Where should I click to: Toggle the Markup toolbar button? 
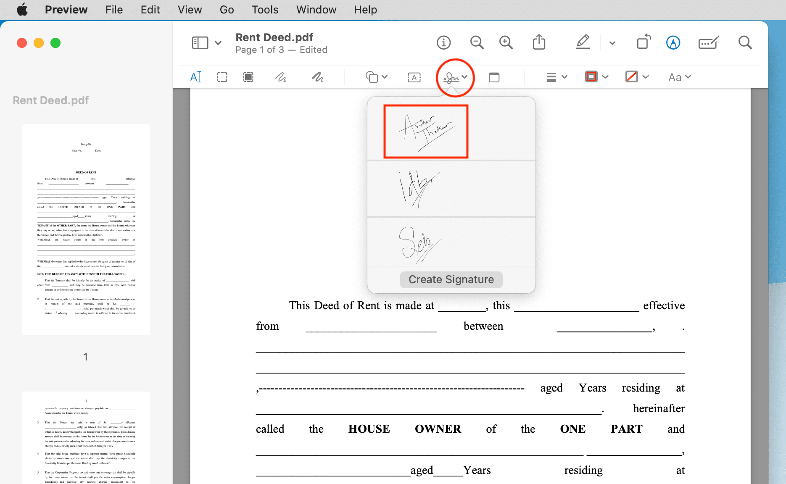[673, 42]
